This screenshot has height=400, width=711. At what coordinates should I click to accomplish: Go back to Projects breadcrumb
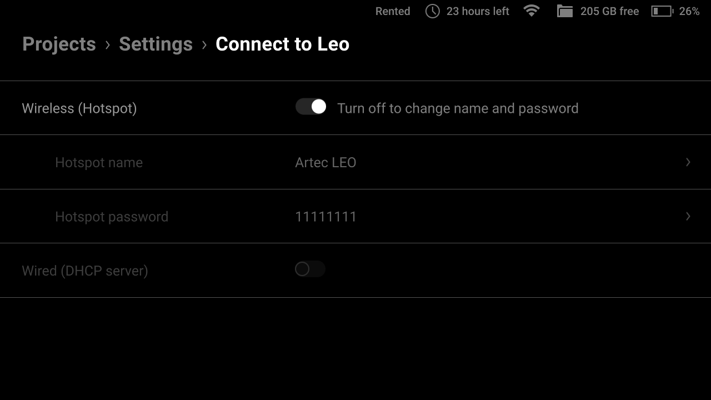59,44
